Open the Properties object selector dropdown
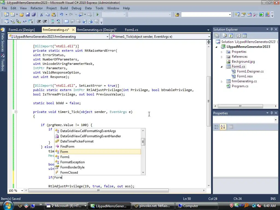The width and height of the screenshot is (280, 210). point(276,120)
